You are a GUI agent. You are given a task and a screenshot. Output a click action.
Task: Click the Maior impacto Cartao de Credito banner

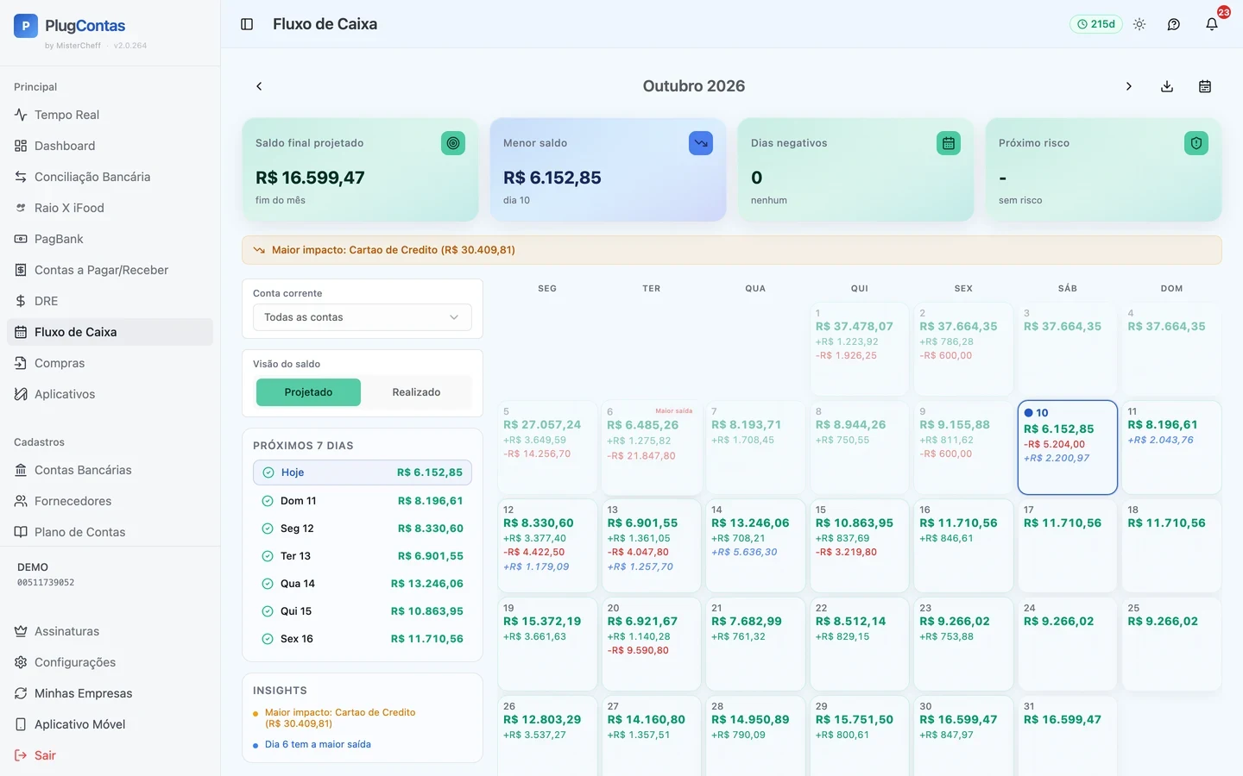coord(732,250)
